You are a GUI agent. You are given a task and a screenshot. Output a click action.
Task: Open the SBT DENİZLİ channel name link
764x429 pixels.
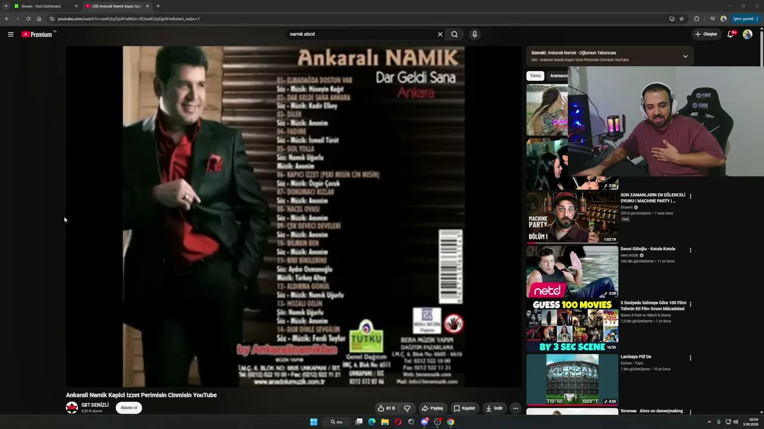(x=95, y=405)
